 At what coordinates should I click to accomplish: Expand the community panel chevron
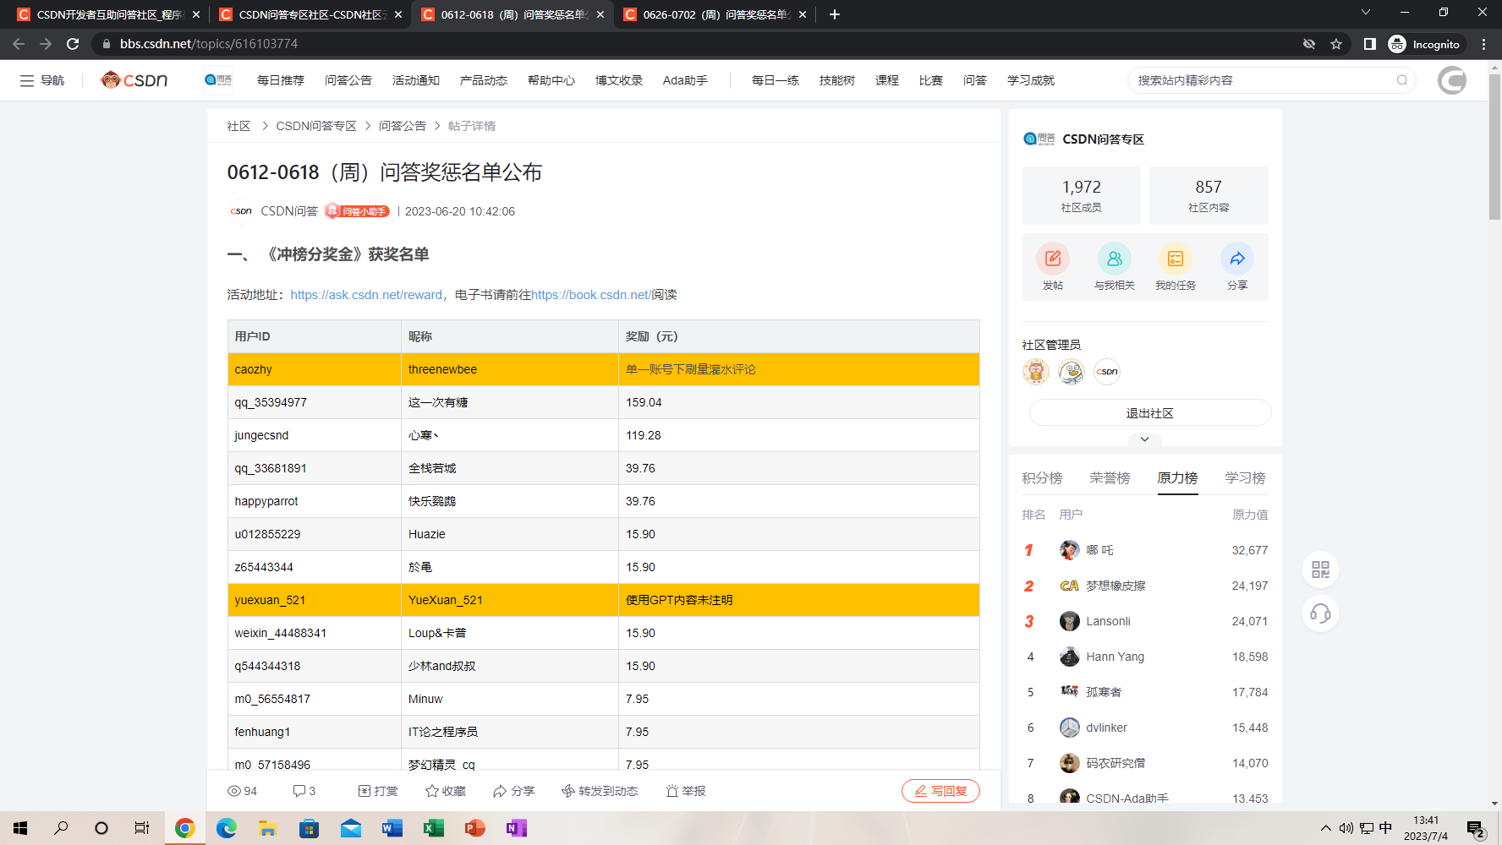[x=1144, y=439]
